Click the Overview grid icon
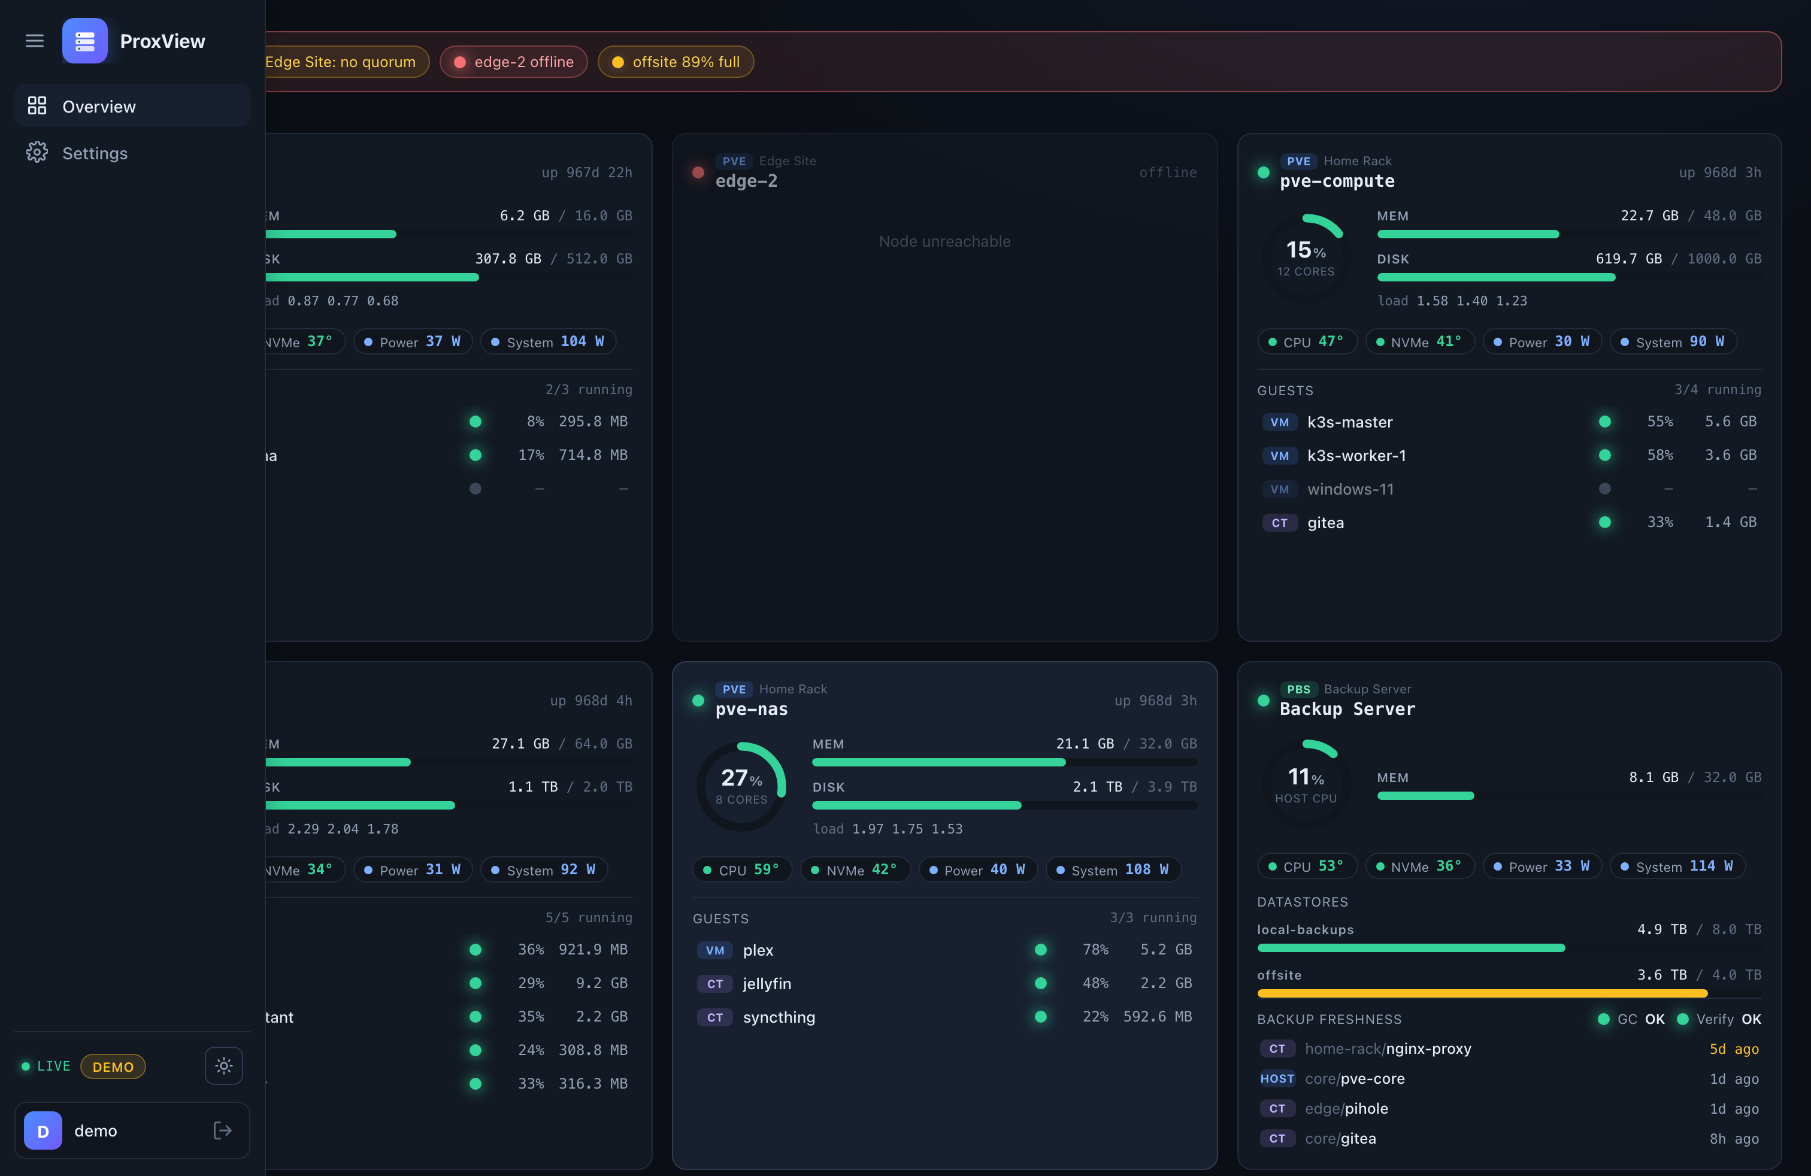Viewport: 1811px width, 1176px height. tap(37, 106)
